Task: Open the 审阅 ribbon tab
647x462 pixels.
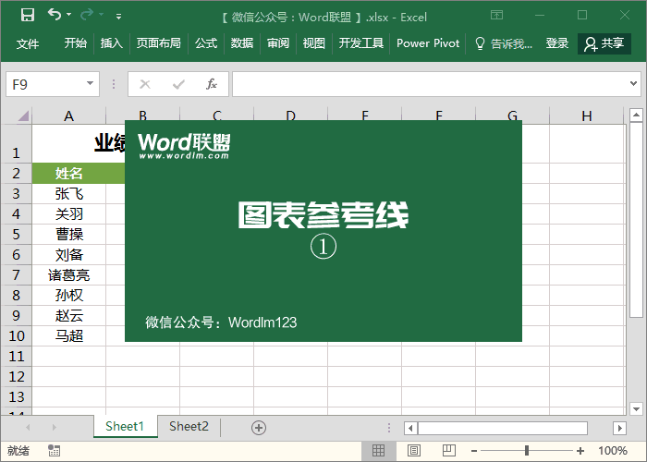Action: pos(277,43)
